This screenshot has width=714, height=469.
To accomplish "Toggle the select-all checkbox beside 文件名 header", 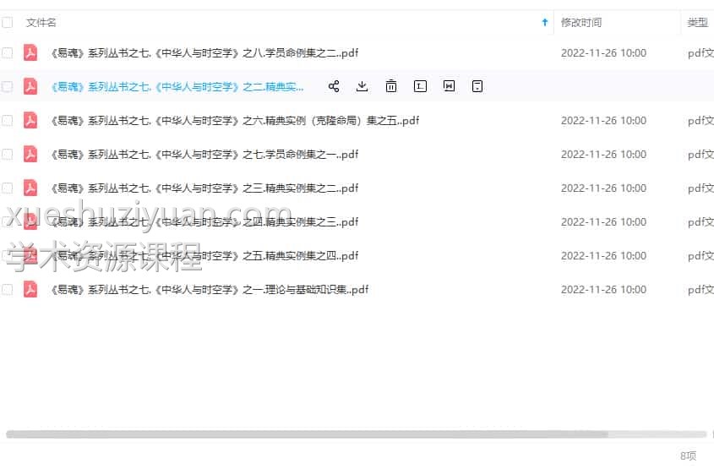I will (x=8, y=23).
